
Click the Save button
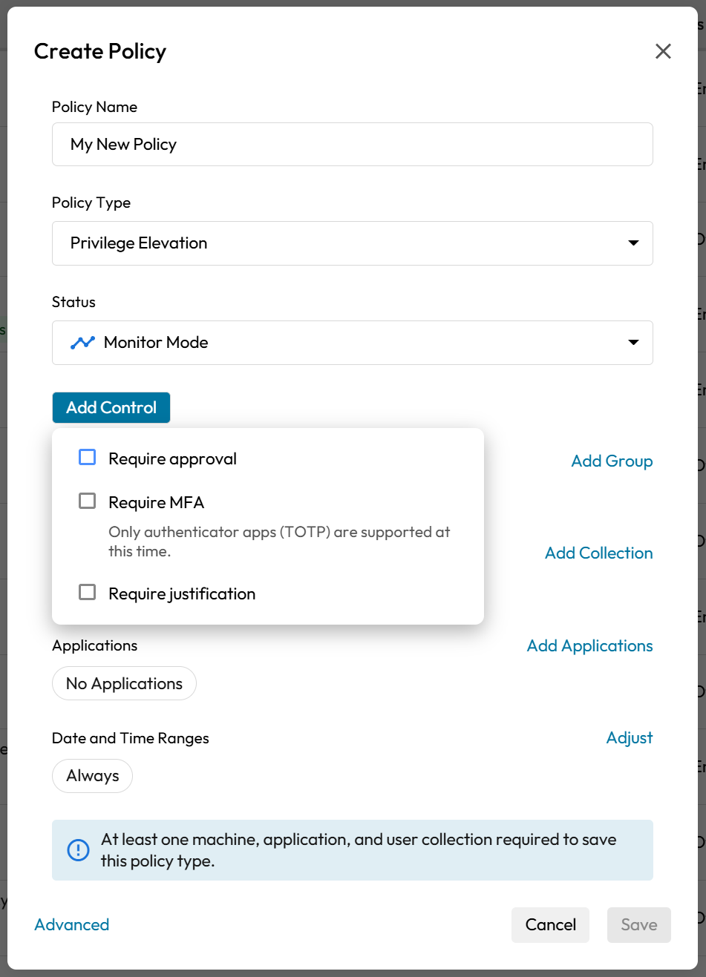point(638,925)
